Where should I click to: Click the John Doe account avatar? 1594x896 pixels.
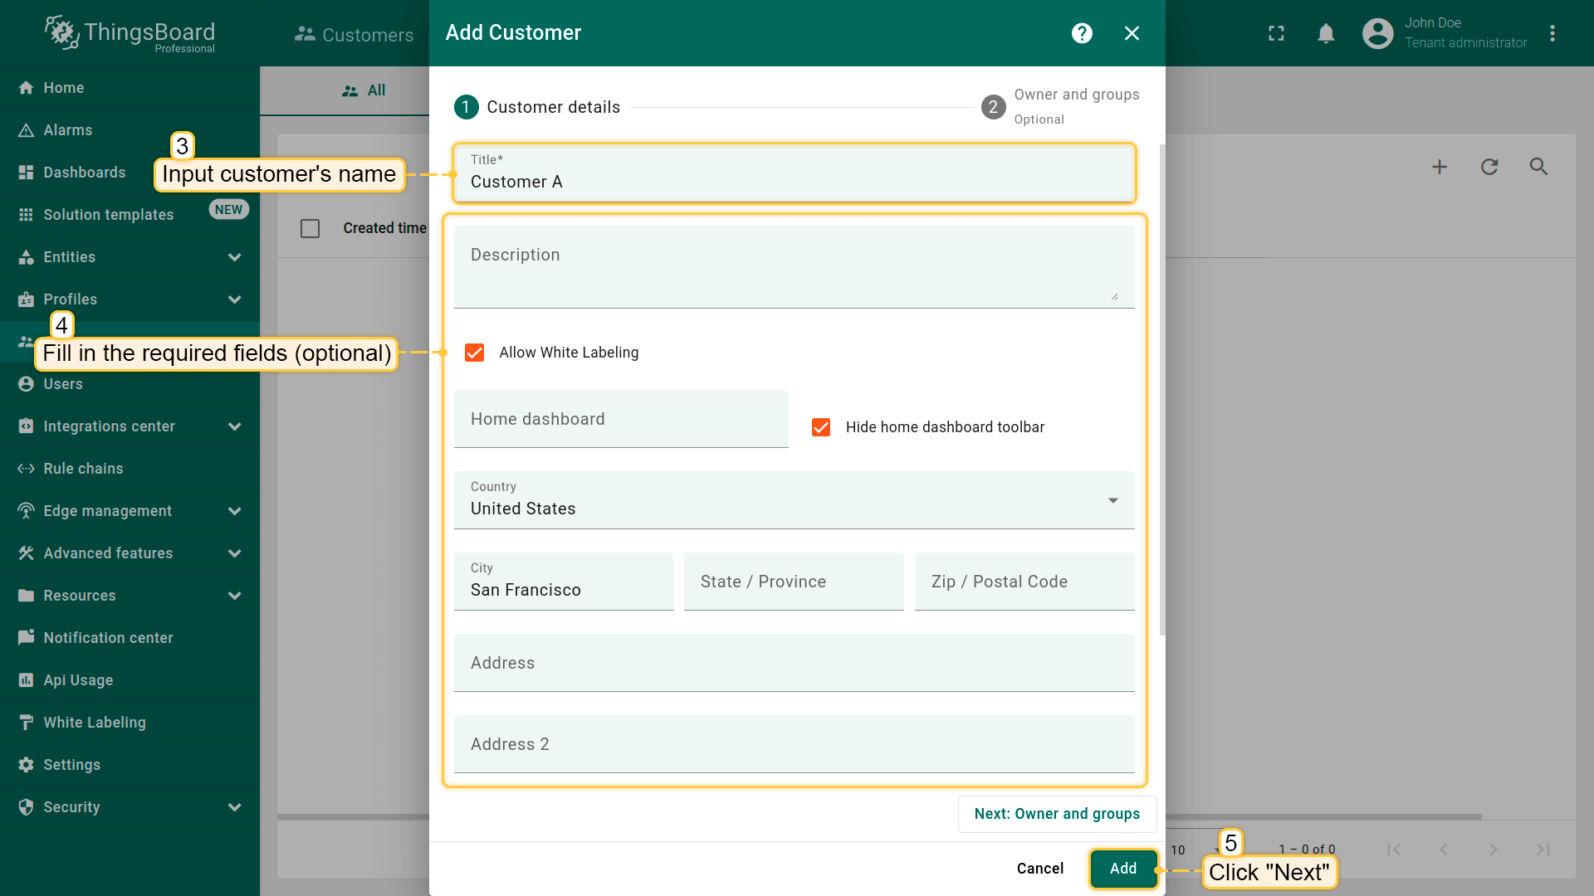[x=1377, y=33]
